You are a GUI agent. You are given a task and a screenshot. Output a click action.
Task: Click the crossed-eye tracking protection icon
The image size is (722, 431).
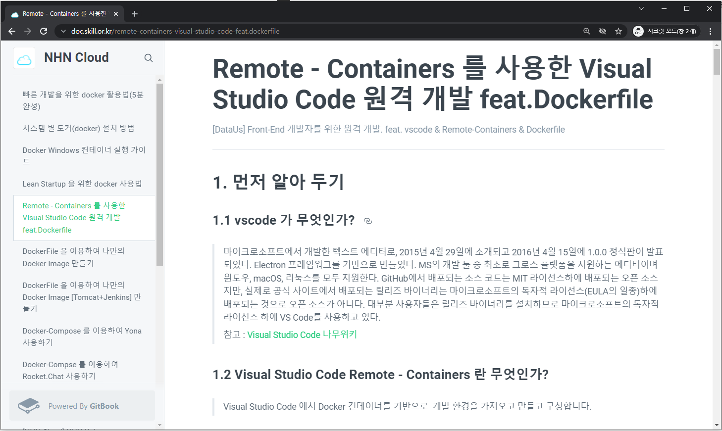(x=603, y=31)
